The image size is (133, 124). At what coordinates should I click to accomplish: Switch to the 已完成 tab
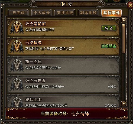pos(18,13)
